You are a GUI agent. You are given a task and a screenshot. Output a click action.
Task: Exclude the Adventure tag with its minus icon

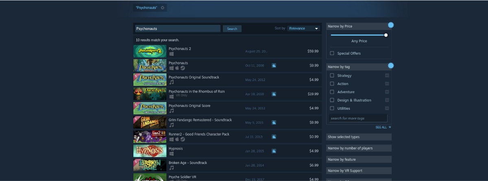(387, 92)
